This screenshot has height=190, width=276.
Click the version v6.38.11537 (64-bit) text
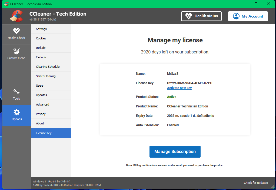43,19
